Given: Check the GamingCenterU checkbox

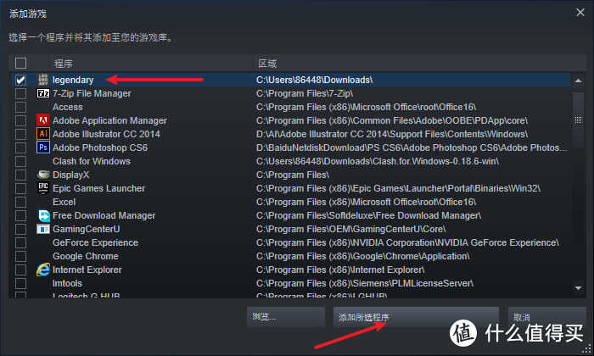Looking at the screenshot, I should click(20, 229).
